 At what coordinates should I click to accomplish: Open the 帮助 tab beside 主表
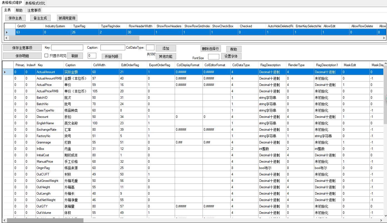pyautogui.click(x=19, y=10)
